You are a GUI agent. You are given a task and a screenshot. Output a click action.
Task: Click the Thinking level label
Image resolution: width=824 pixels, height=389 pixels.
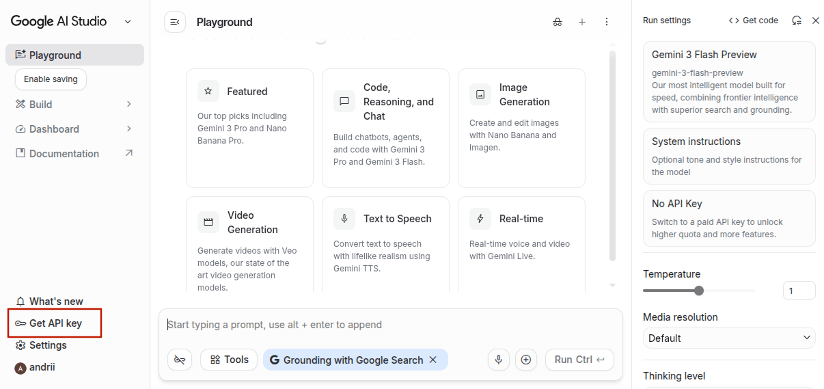[x=674, y=376]
